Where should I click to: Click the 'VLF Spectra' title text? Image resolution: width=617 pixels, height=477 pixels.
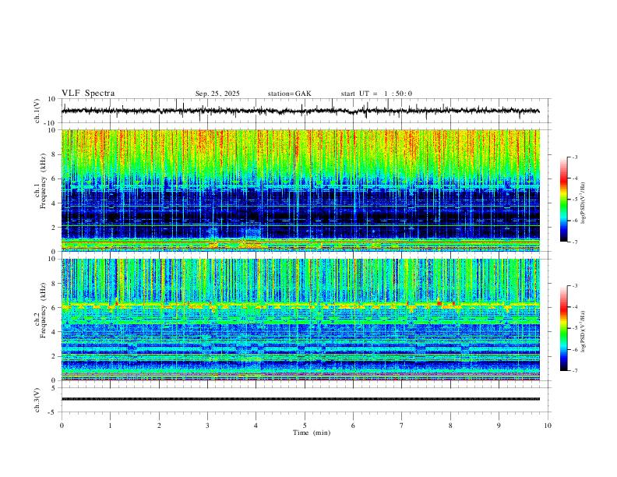[x=88, y=94]
